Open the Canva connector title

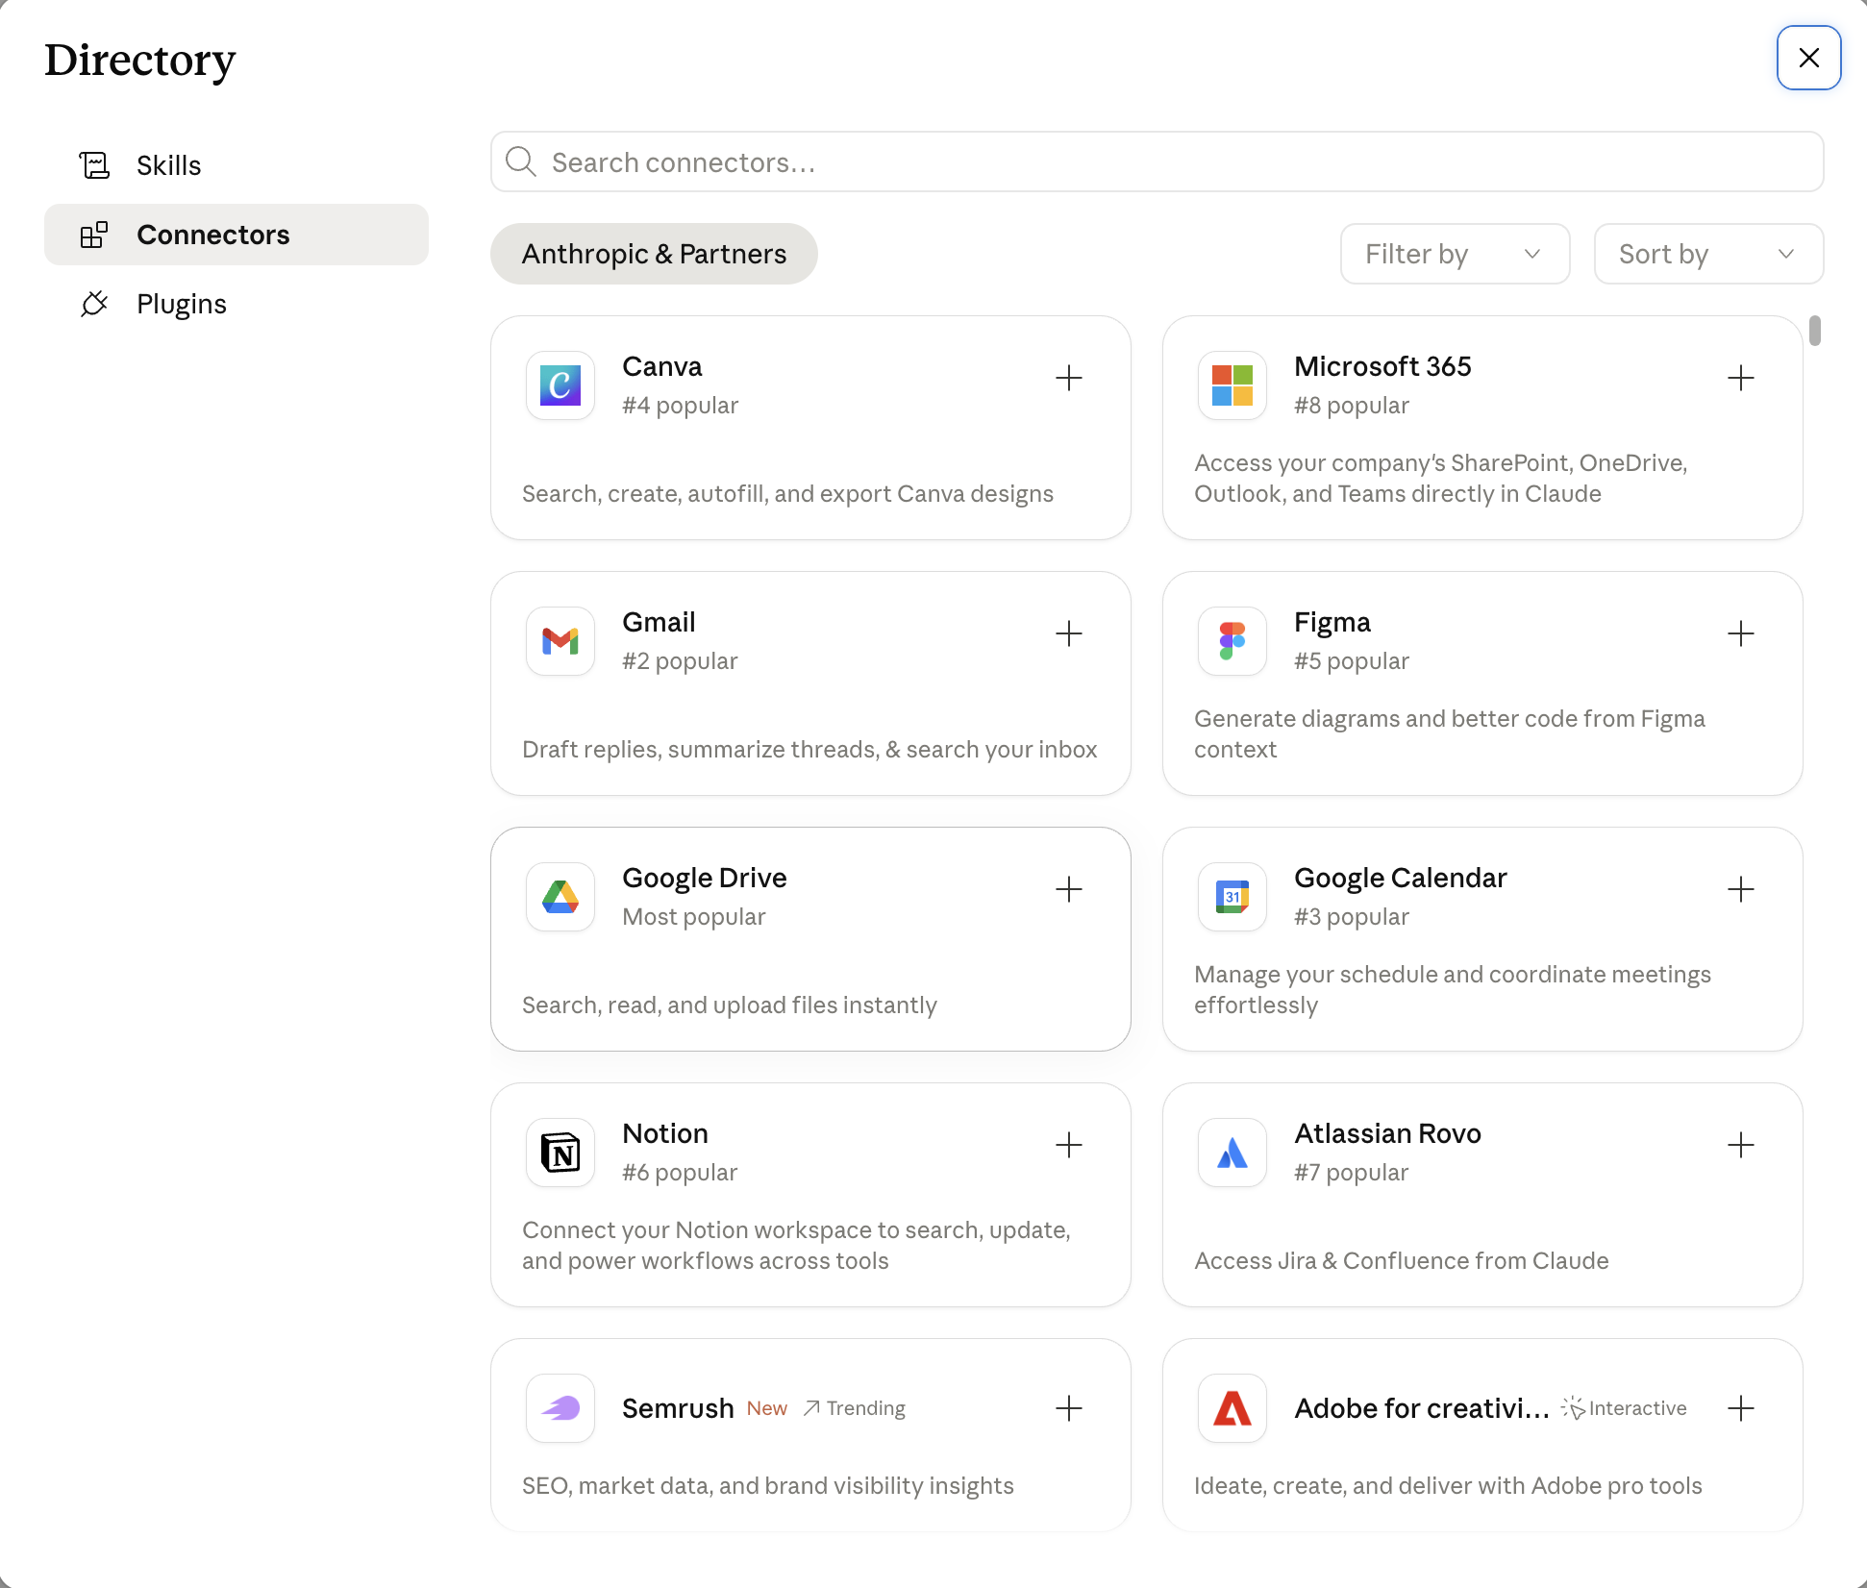662,366
